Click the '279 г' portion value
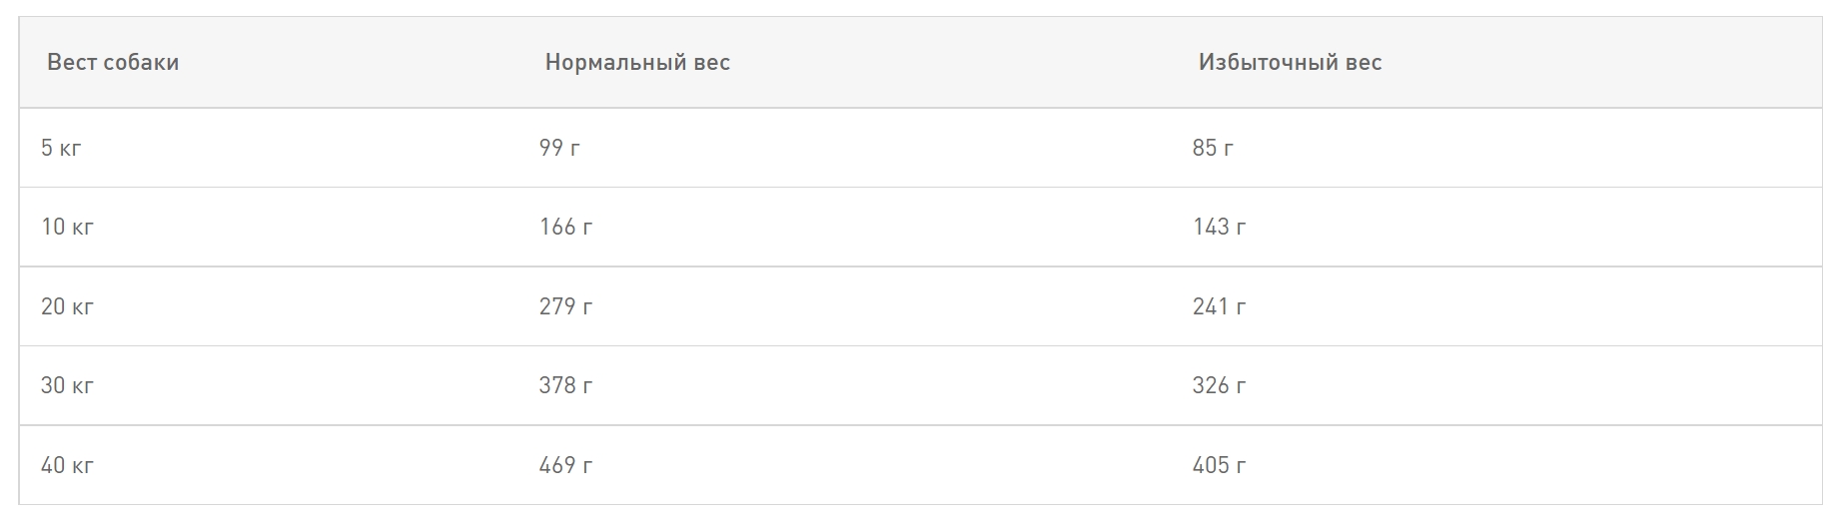Image resolution: width=1840 pixels, height=525 pixels. 565,307
